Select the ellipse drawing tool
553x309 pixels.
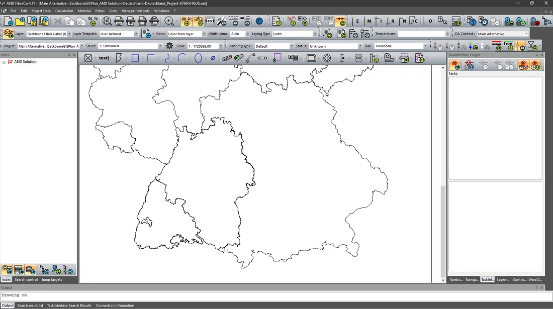(x=198, y=58)
